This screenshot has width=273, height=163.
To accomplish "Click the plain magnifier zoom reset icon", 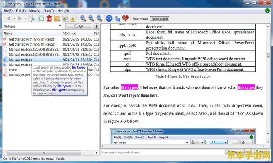I will point(100,18).
